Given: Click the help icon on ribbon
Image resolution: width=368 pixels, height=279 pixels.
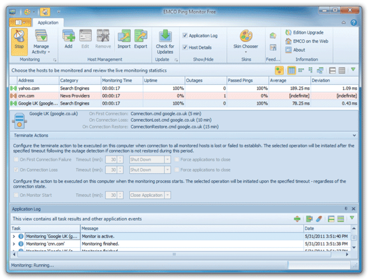Looking at the screenshot, I should coord(353,23).
